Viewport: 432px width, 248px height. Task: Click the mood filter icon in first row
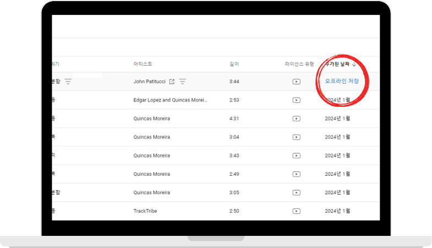[68, 82]
